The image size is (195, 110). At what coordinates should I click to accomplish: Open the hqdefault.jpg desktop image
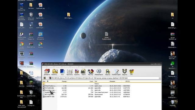(x=41, y=6)
